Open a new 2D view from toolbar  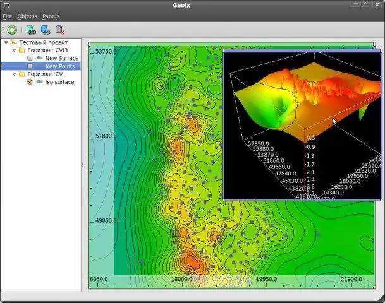[x=31, y=30]
